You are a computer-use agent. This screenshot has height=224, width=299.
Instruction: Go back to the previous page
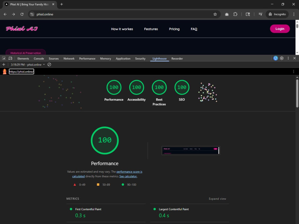pyautogui.click(x=5, y=14)
